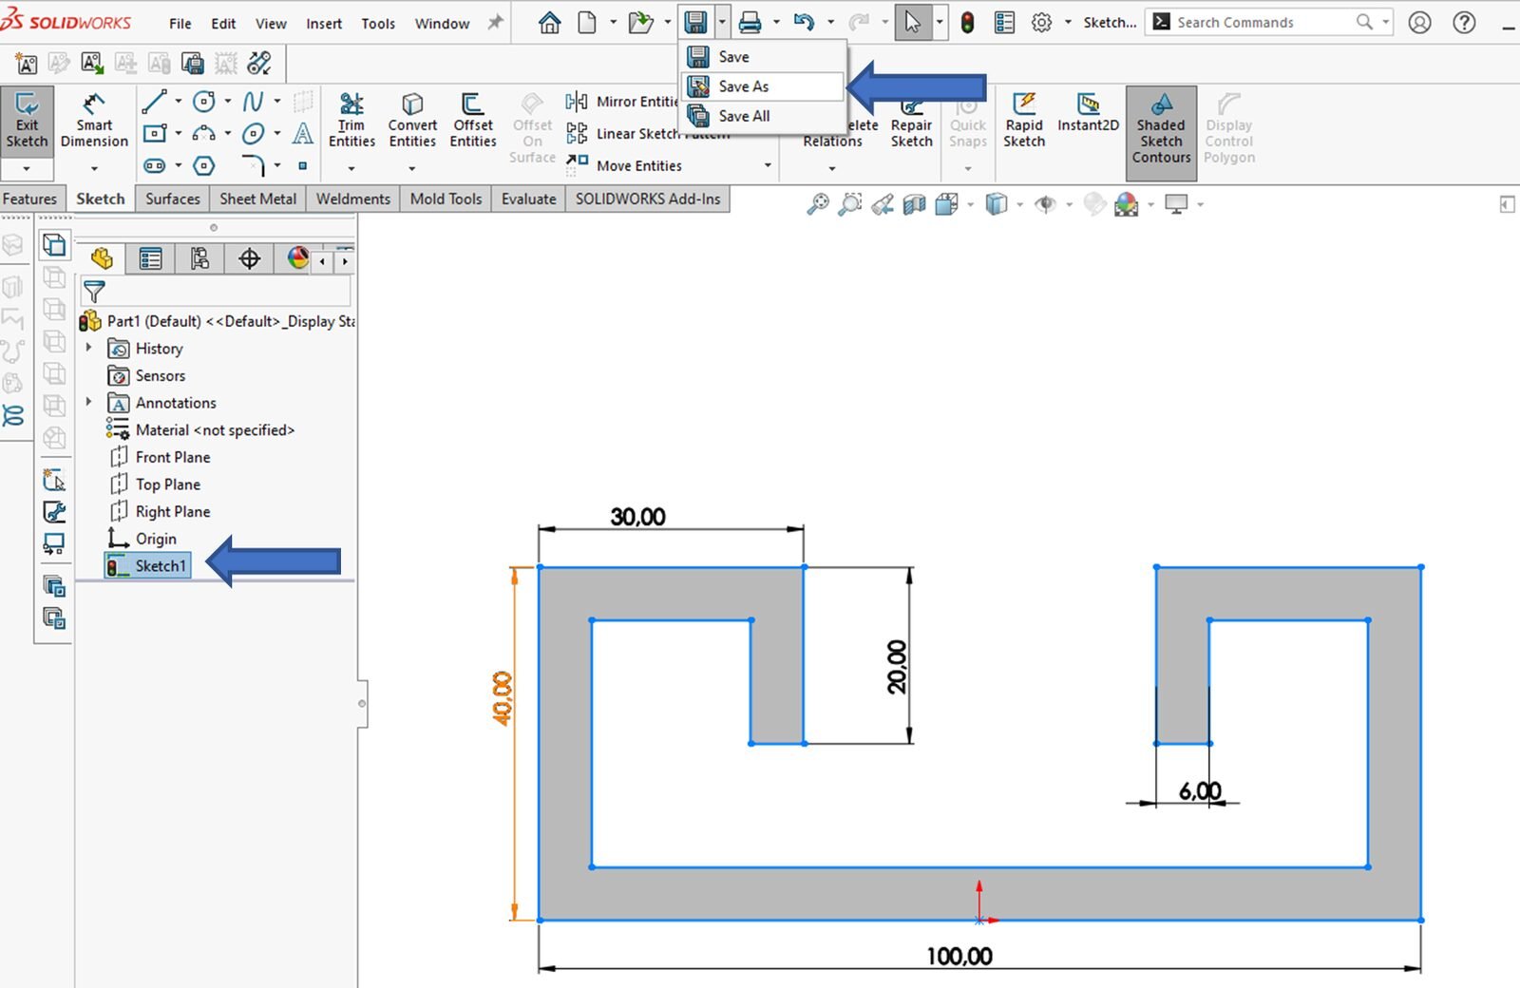Choose Save As from the save menu
1520x988 pixels.
pos(743,86)
